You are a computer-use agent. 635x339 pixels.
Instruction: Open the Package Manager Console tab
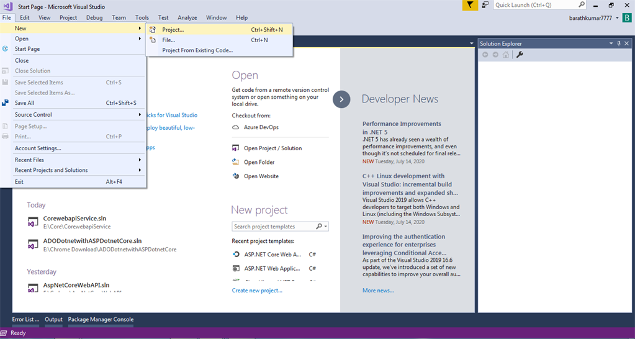coord(101,320)
